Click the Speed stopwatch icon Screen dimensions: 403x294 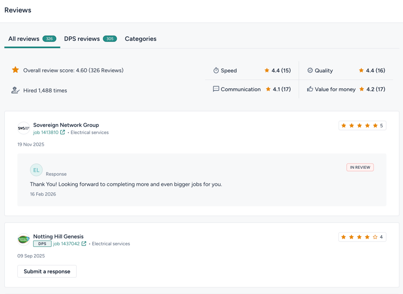pos(216,70)
